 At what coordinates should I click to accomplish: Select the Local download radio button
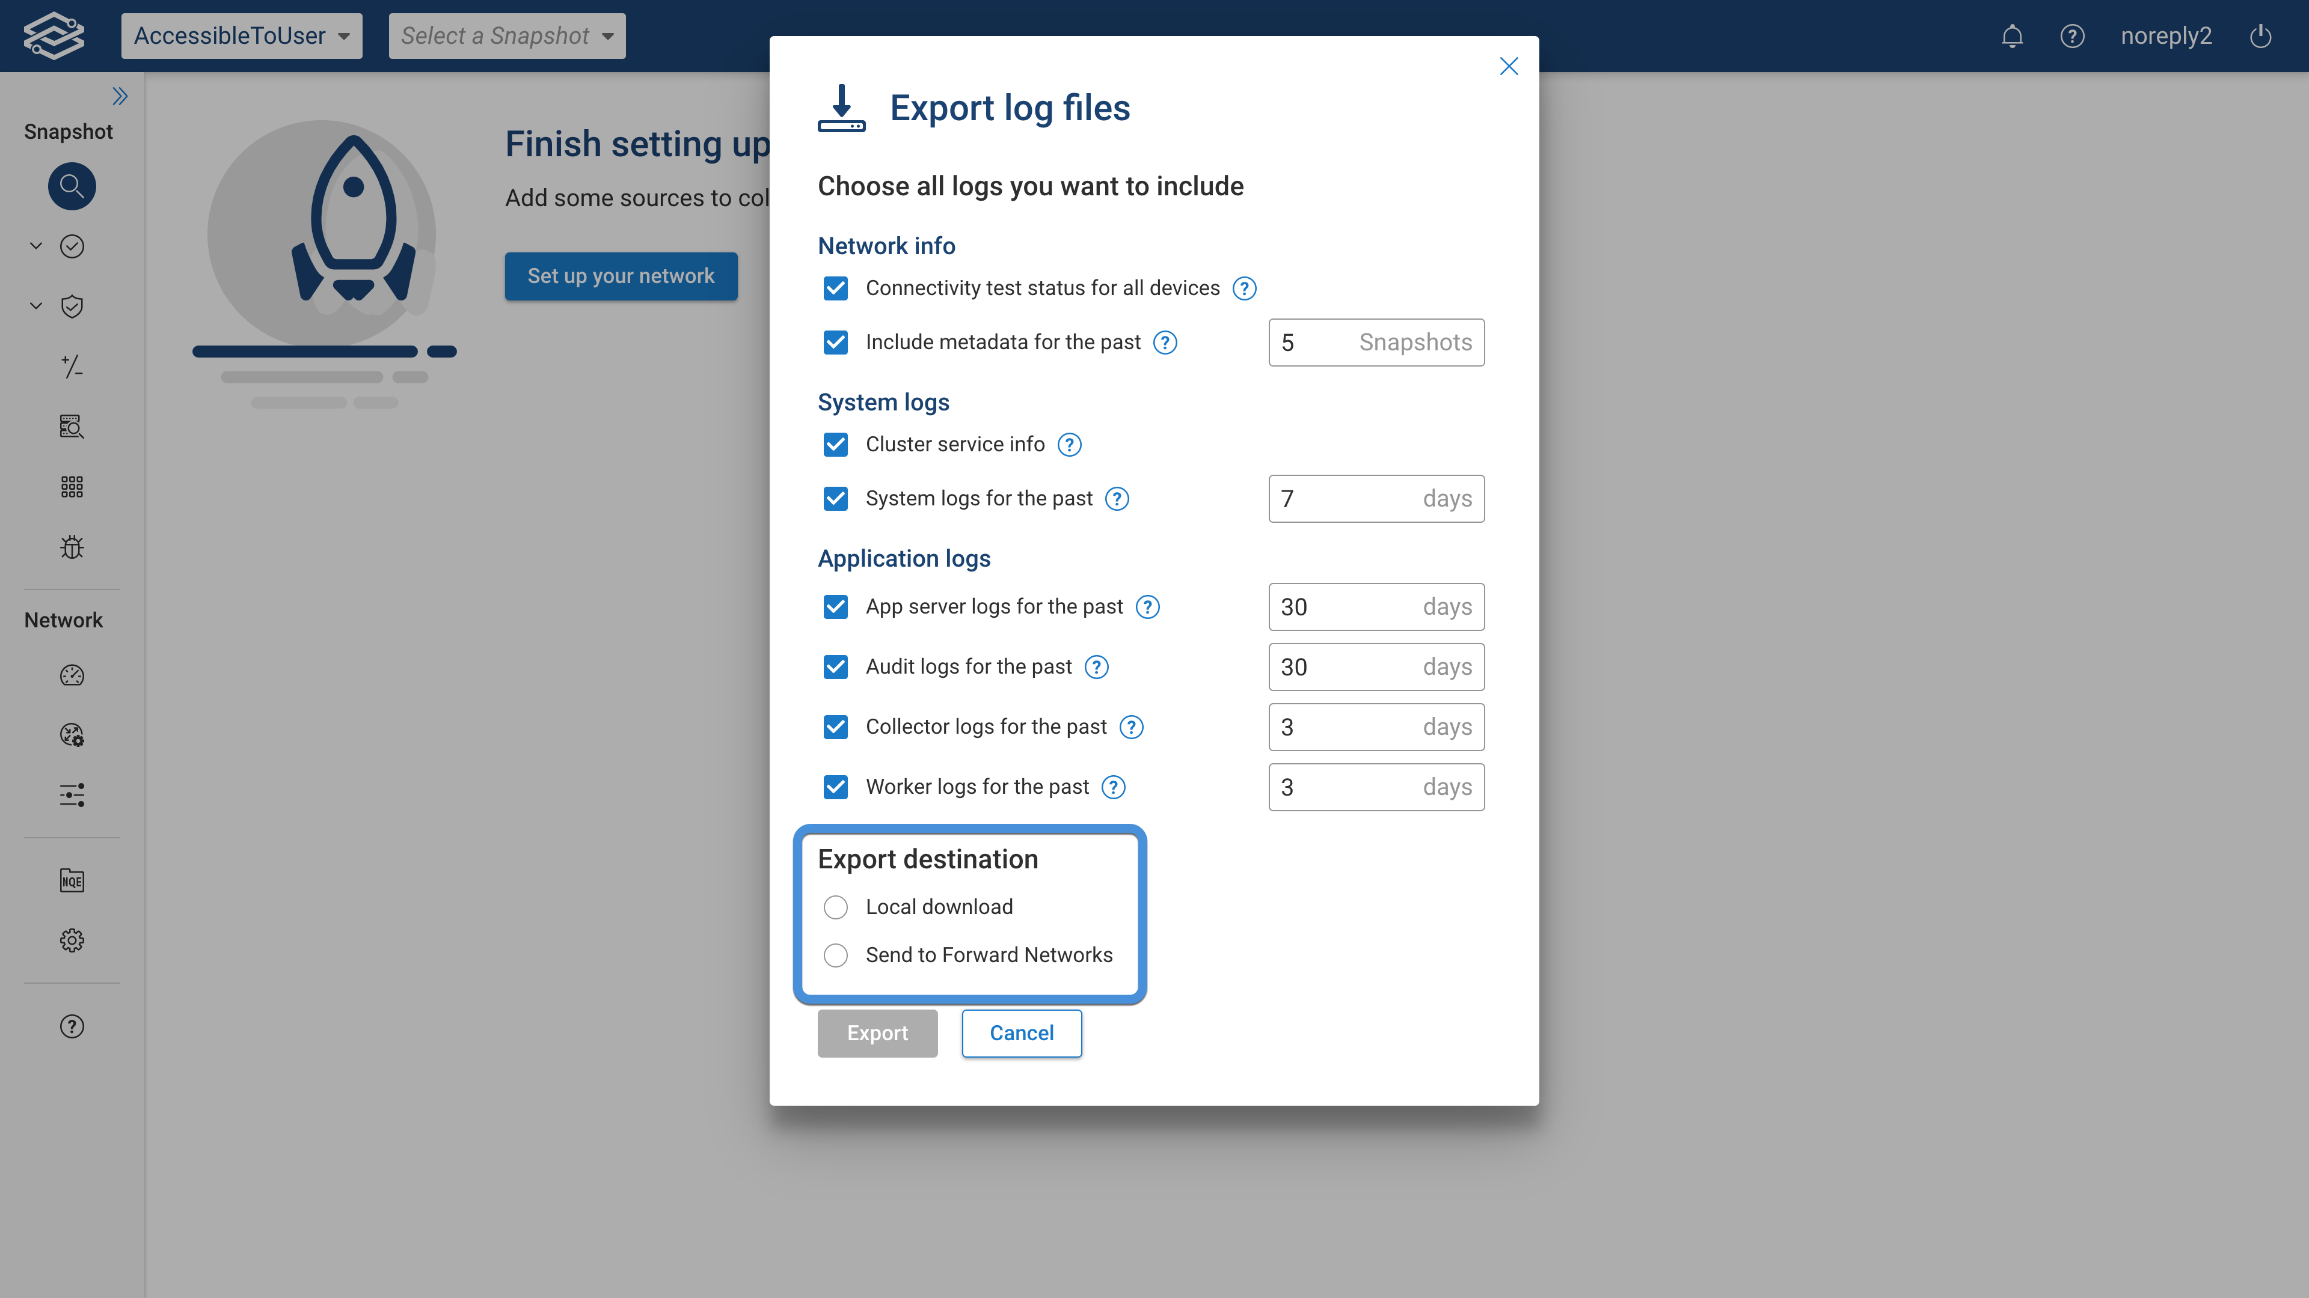point(835,907)
